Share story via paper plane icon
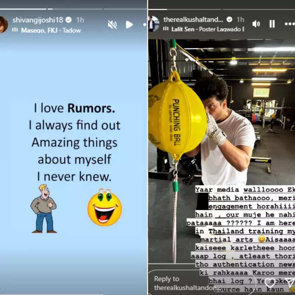This screenshot has height=295, width=295. [x=290, y=283]
